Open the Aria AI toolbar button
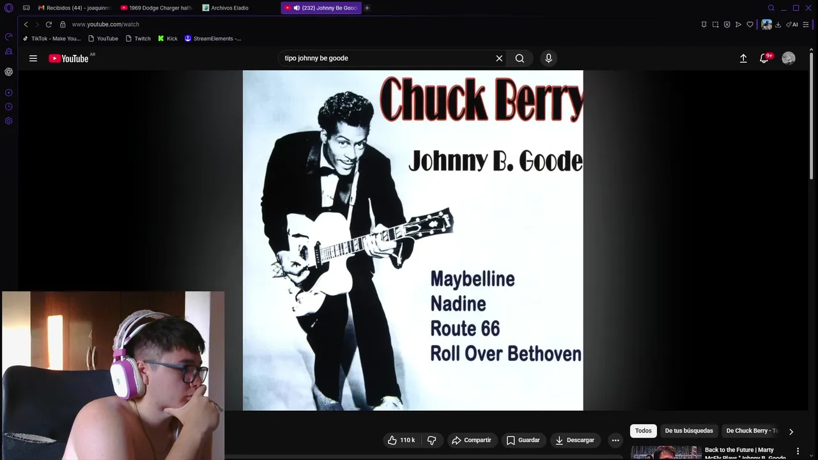This screenshot has height=460, width=818. click(792, 24)
